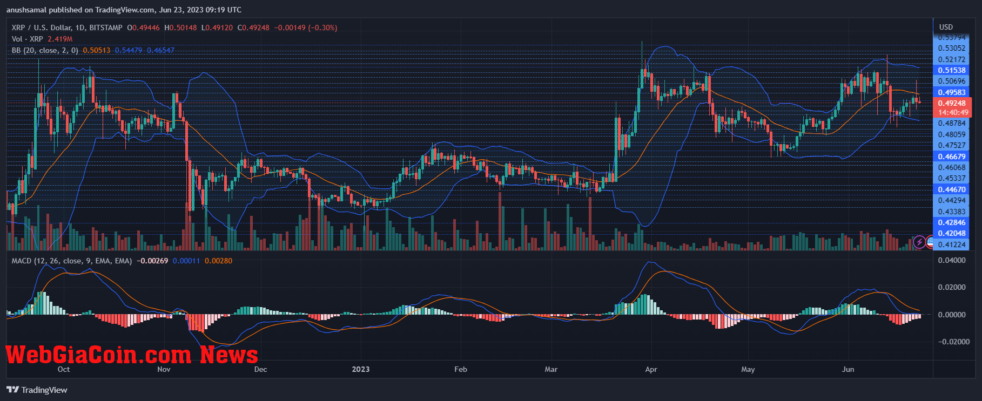This screenshot has width=982, height=401.
Task: Click the 0.48784 price axis label
Action: (952, 123)
